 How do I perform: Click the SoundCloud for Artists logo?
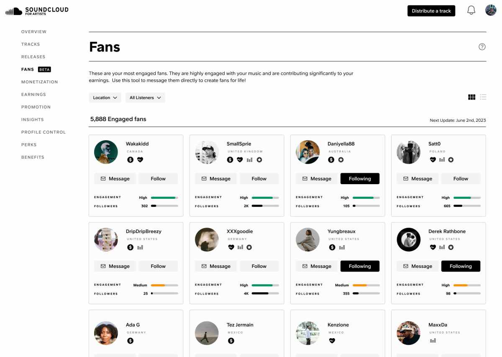coord(37,10)
